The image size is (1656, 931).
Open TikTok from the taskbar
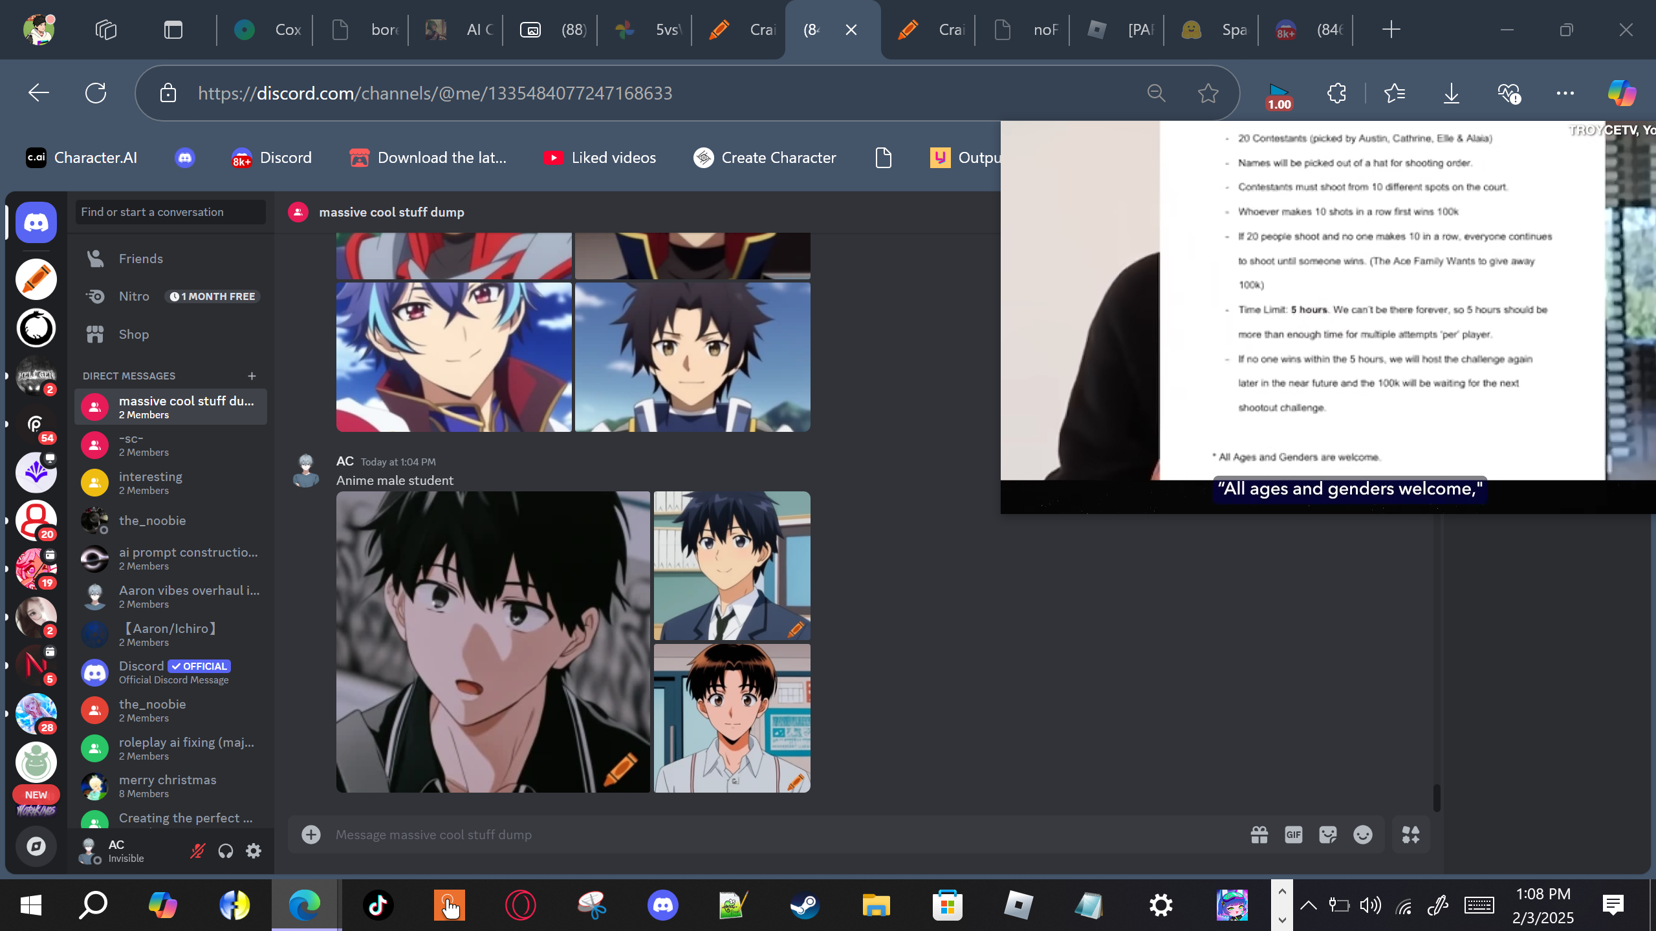378,905
